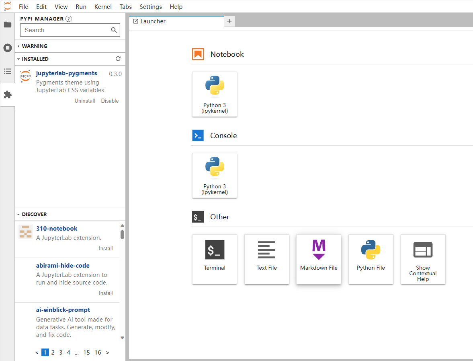Viewport: 473px width, 361px height.
Task: Click the Extension Manager puzzle icon
Action: coord(8,95)
